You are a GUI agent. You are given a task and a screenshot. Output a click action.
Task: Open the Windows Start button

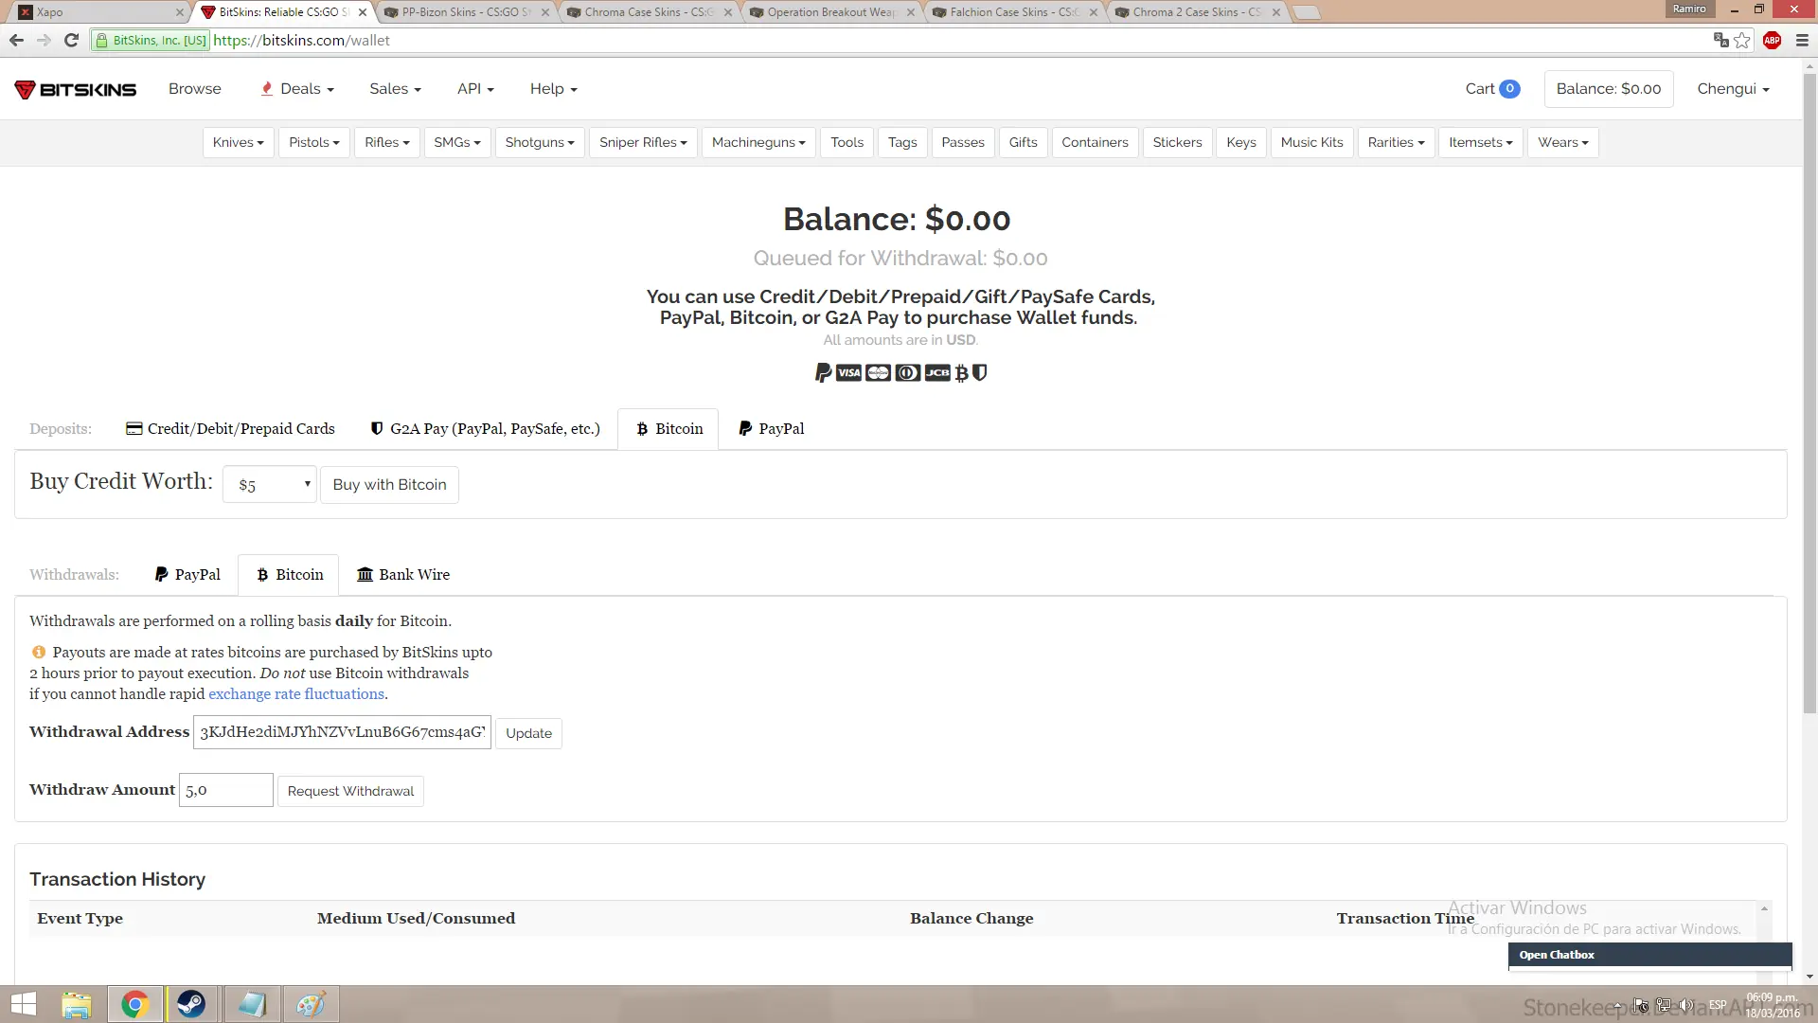coord(23,1004)
